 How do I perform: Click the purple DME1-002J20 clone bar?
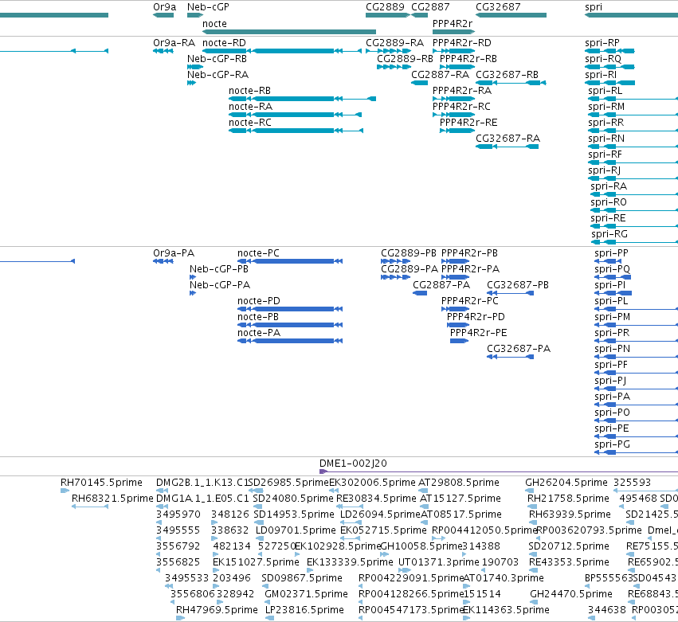pos(499,471)
